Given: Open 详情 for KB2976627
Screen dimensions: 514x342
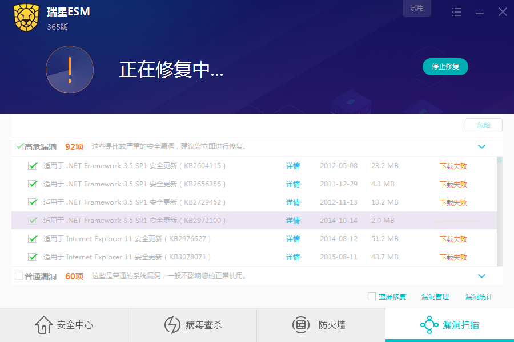Looking at the screenshot, I should (293, 239).
